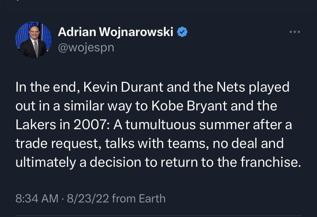
Task: Tap the Adrian Wojnarowski display name
Action: [x=116, y=33]
